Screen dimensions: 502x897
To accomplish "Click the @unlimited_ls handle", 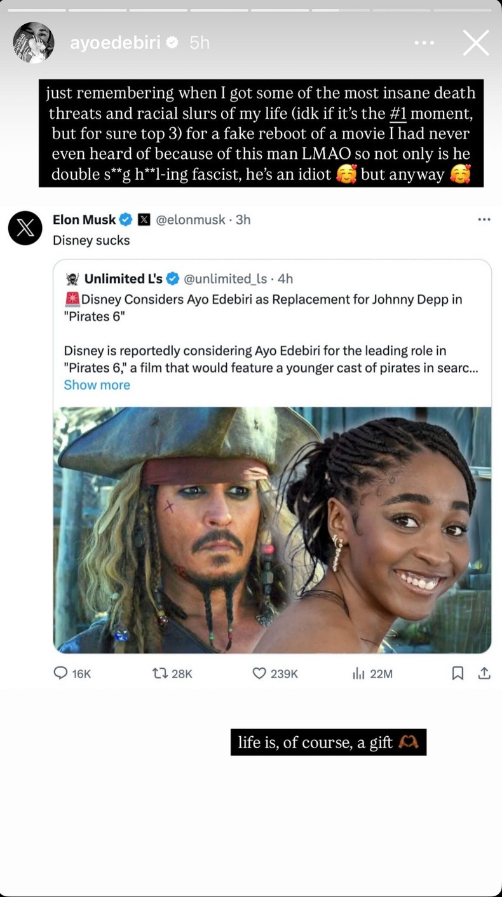I will [x=225, y=278].
